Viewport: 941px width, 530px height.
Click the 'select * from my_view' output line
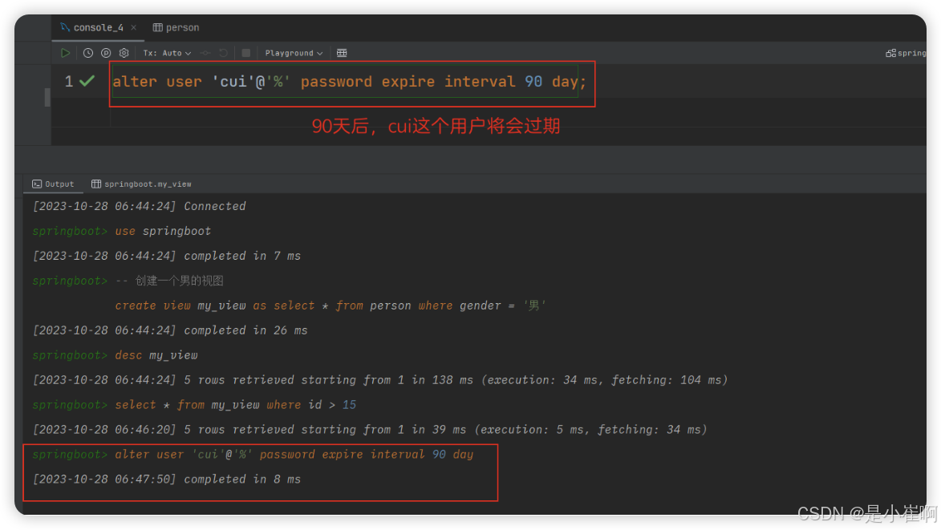[x=194, y=405]
